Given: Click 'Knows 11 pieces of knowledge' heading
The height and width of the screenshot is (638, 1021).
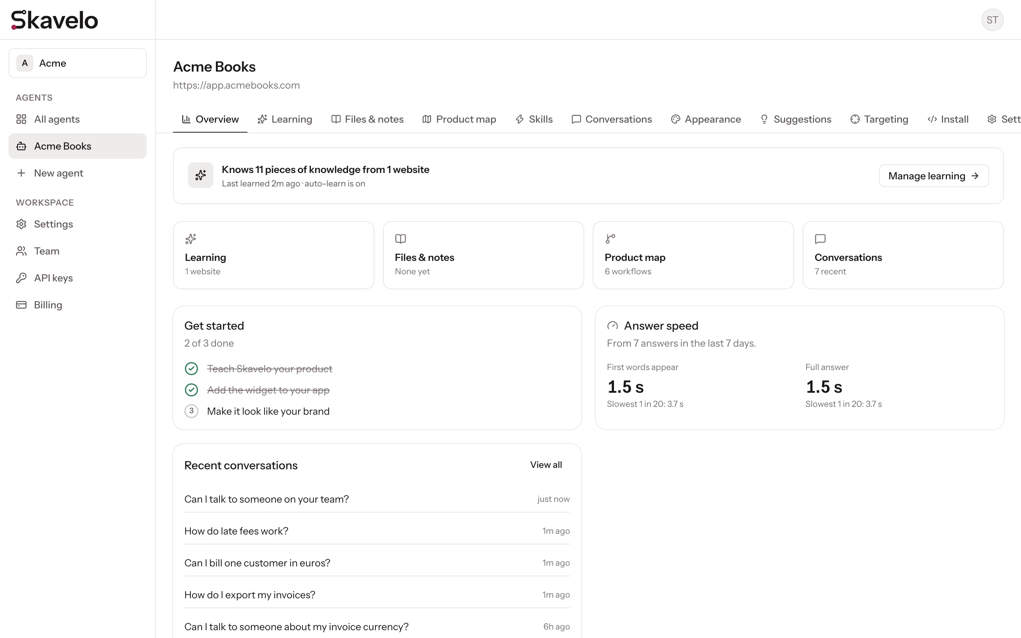Looking at the screenshot, I should click(x=325, y=170).
